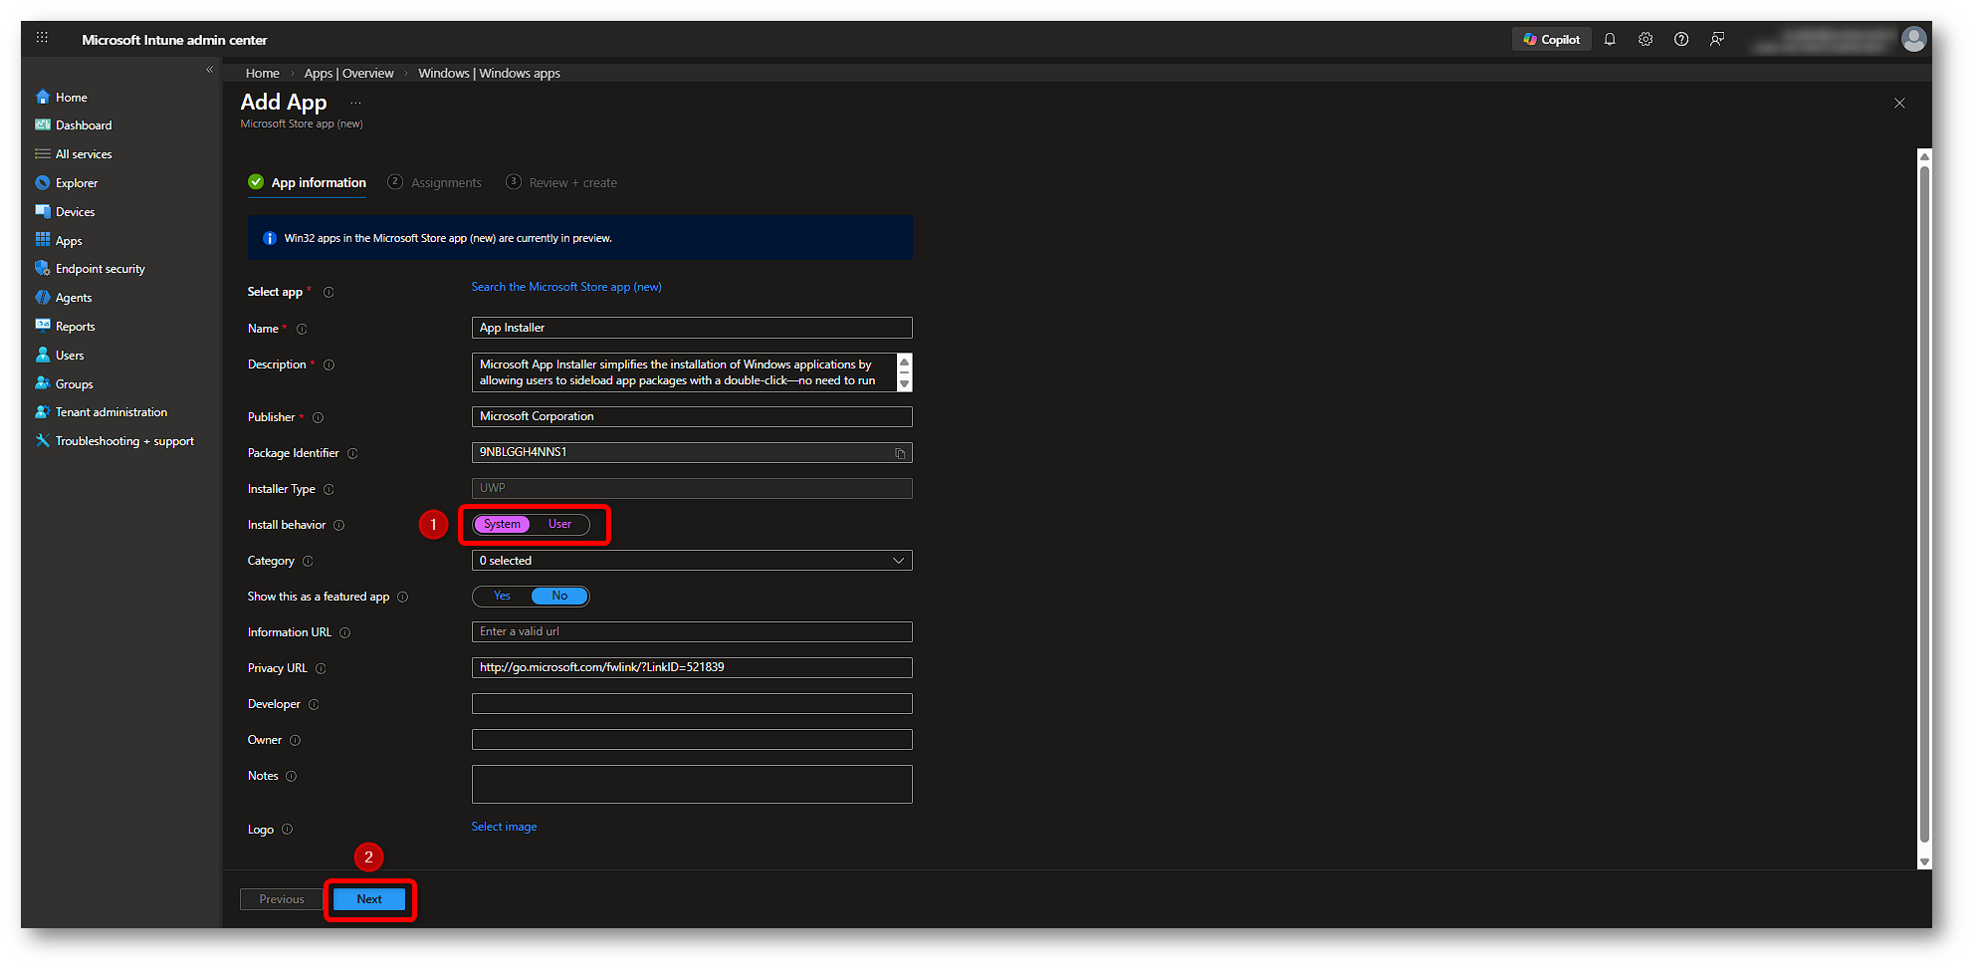The width and height of the screenshot is (1974, 970).
Task: Open Tenant administration in sidebar
Action: coord(110,412)
